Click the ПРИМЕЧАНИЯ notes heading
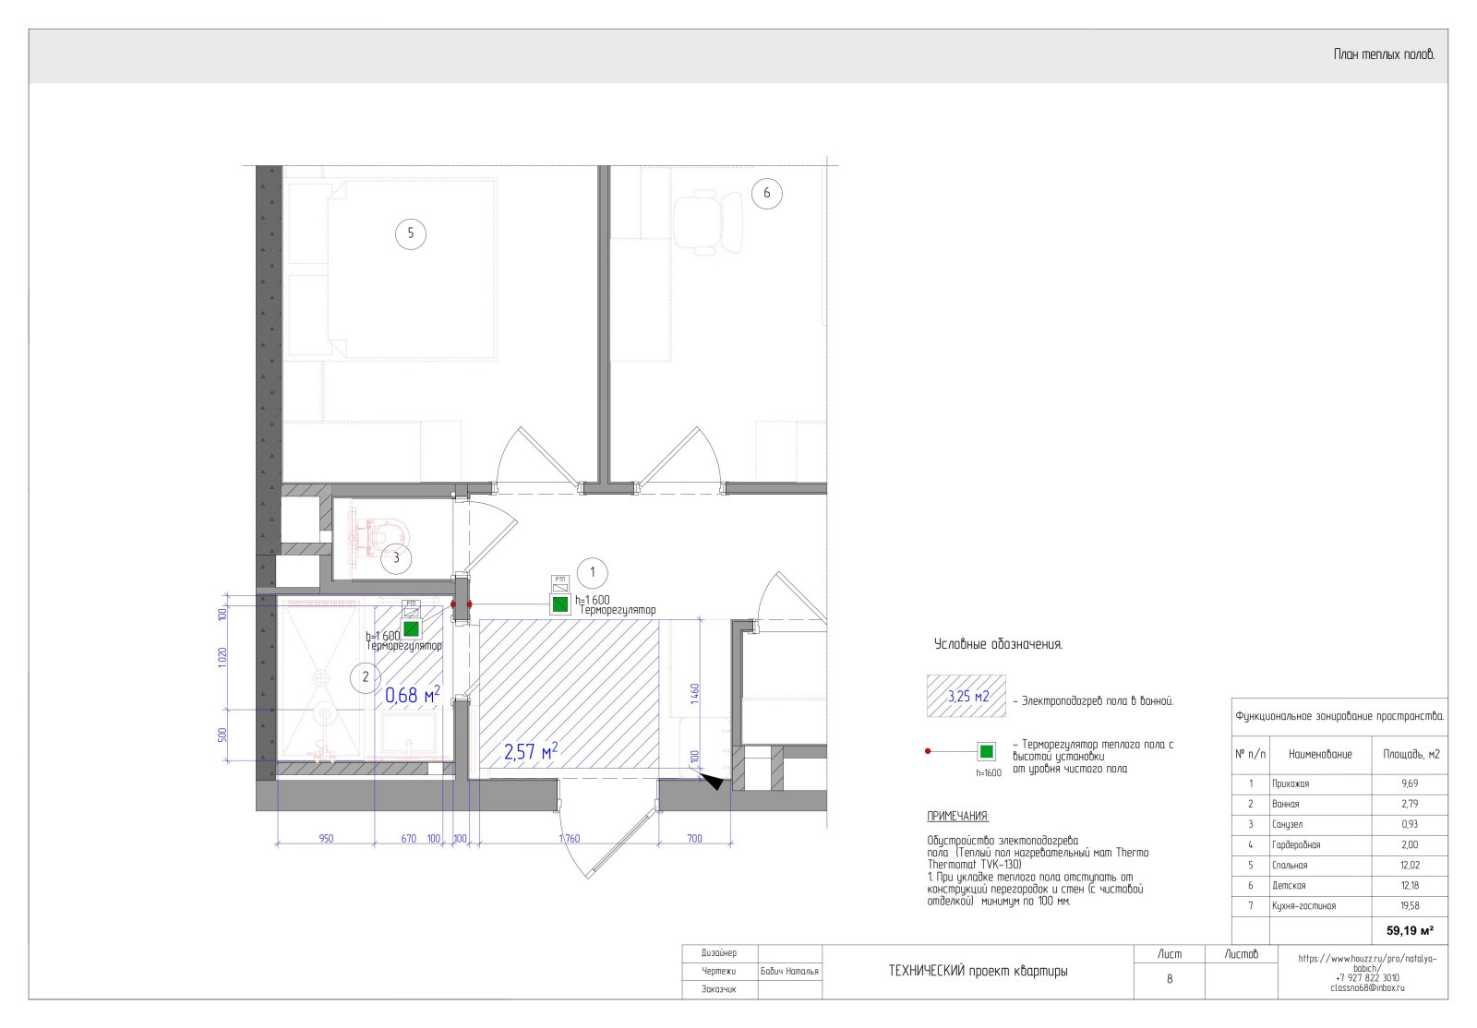The width and height of the screenshot is (1477, 1028). pos(957,817)
